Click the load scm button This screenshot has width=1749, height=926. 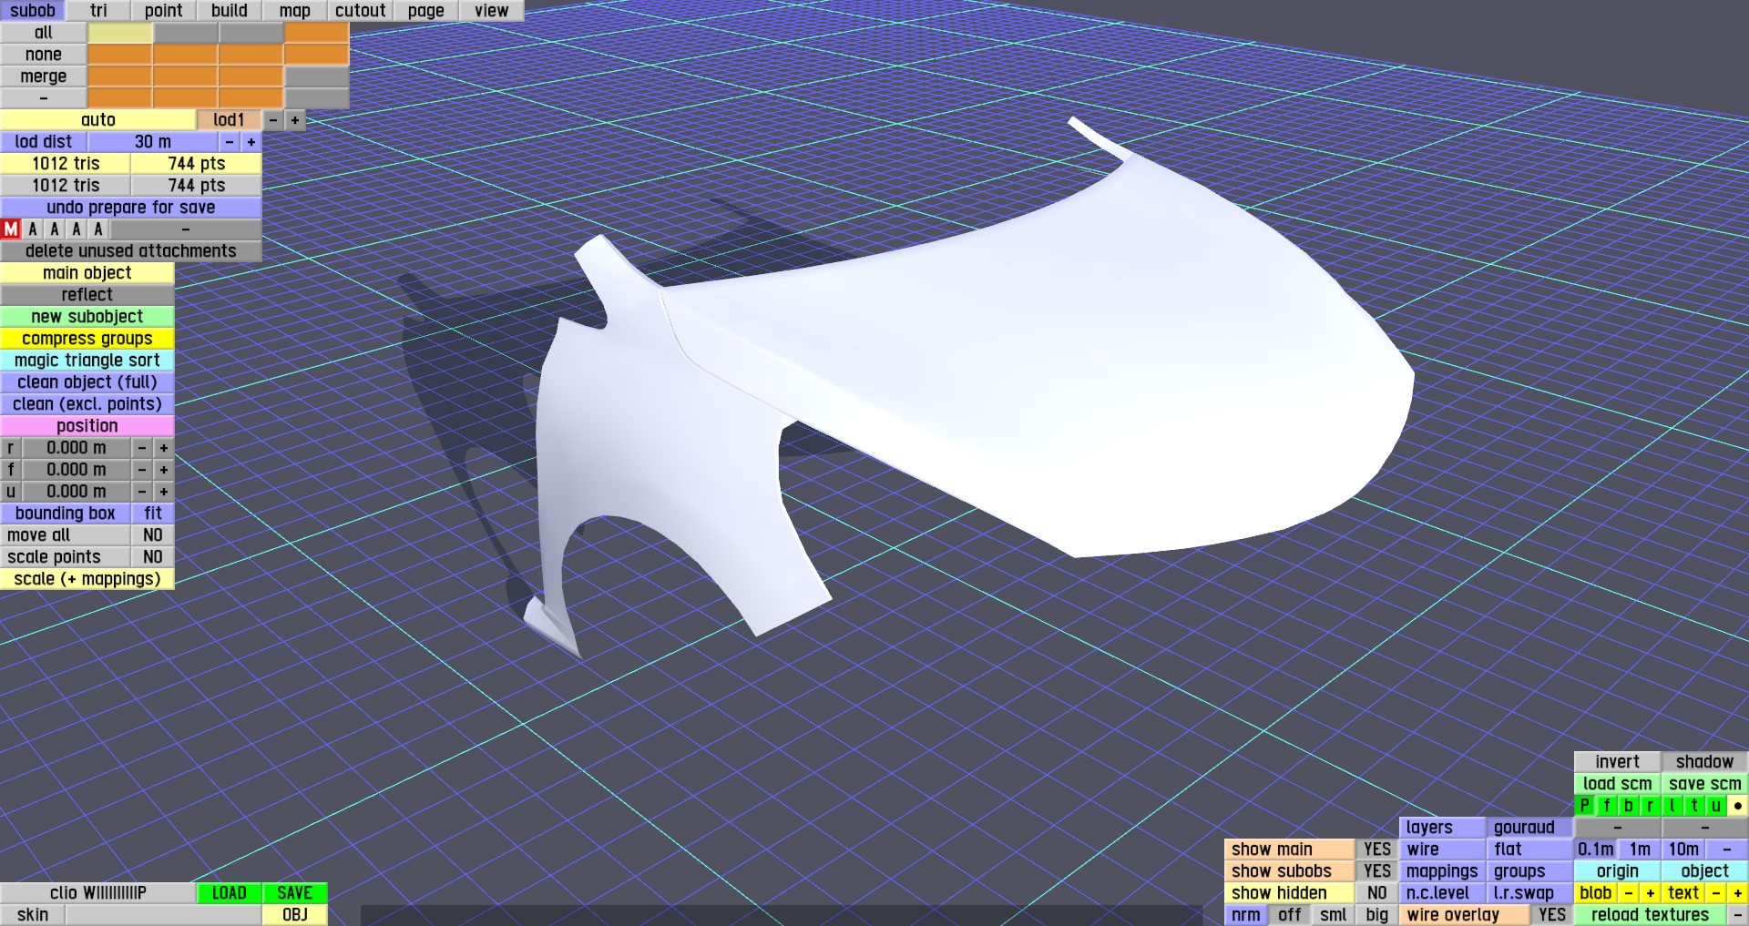[1617, 784]
